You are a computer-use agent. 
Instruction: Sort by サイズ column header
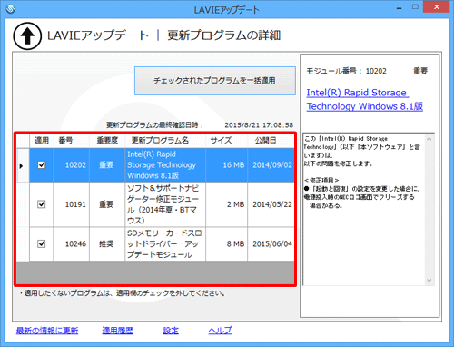[227, 141]
